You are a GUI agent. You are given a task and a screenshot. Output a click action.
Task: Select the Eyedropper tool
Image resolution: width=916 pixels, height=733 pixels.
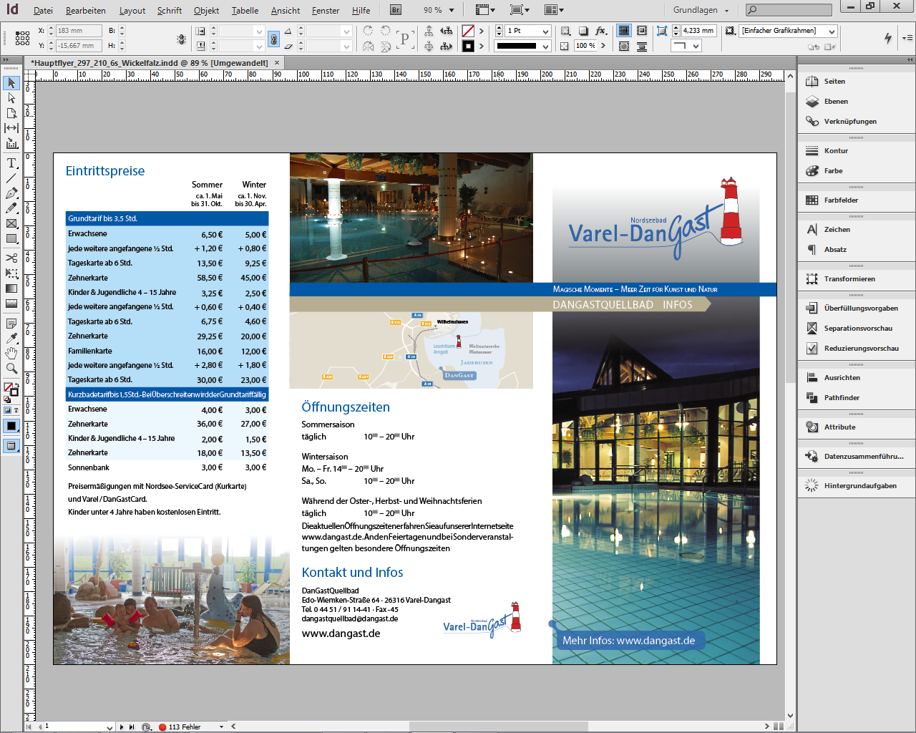tap(11, 339)
